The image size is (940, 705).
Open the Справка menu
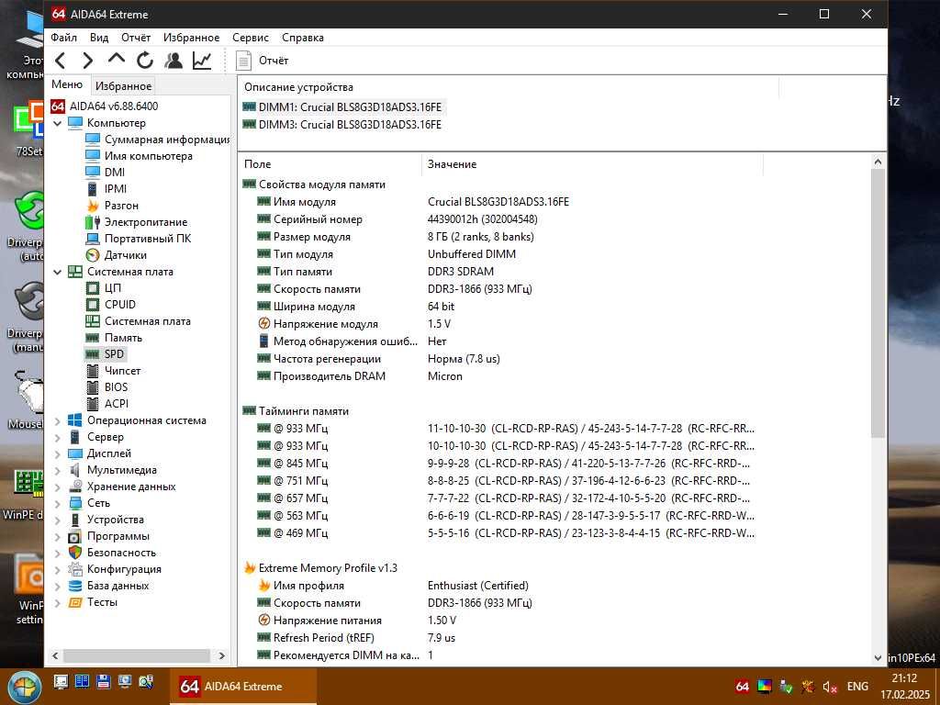pos(303,37)
